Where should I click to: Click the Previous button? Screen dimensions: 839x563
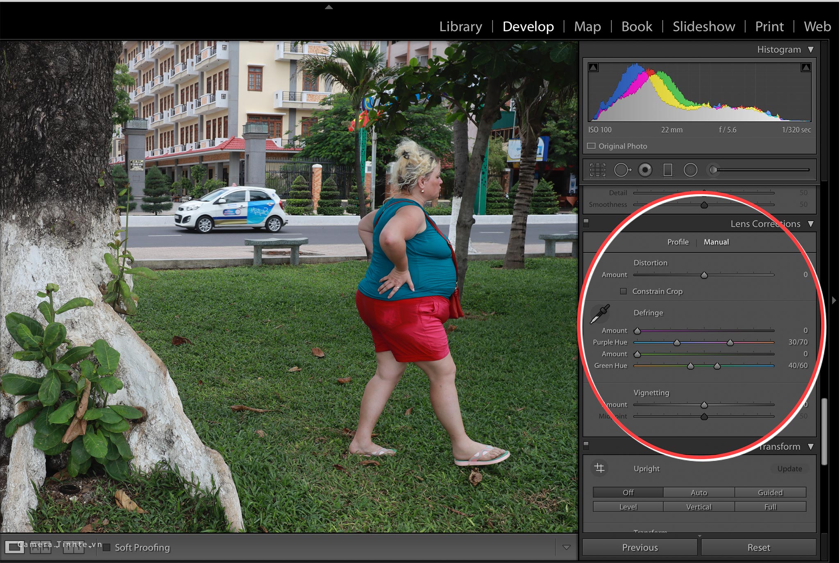click(640, 547)
